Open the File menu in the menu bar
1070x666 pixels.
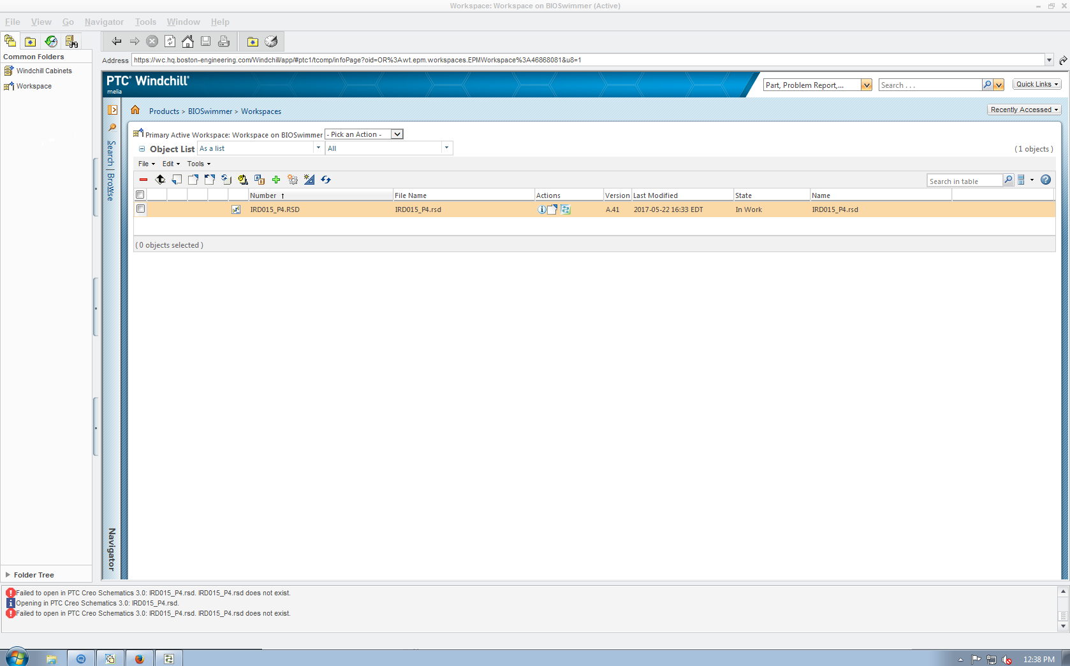(x=13, y=22)
